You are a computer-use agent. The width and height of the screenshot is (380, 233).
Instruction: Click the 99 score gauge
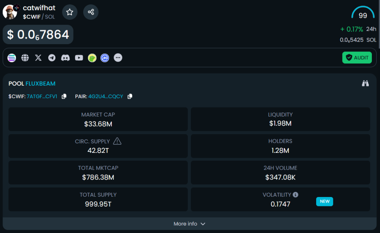363,13
